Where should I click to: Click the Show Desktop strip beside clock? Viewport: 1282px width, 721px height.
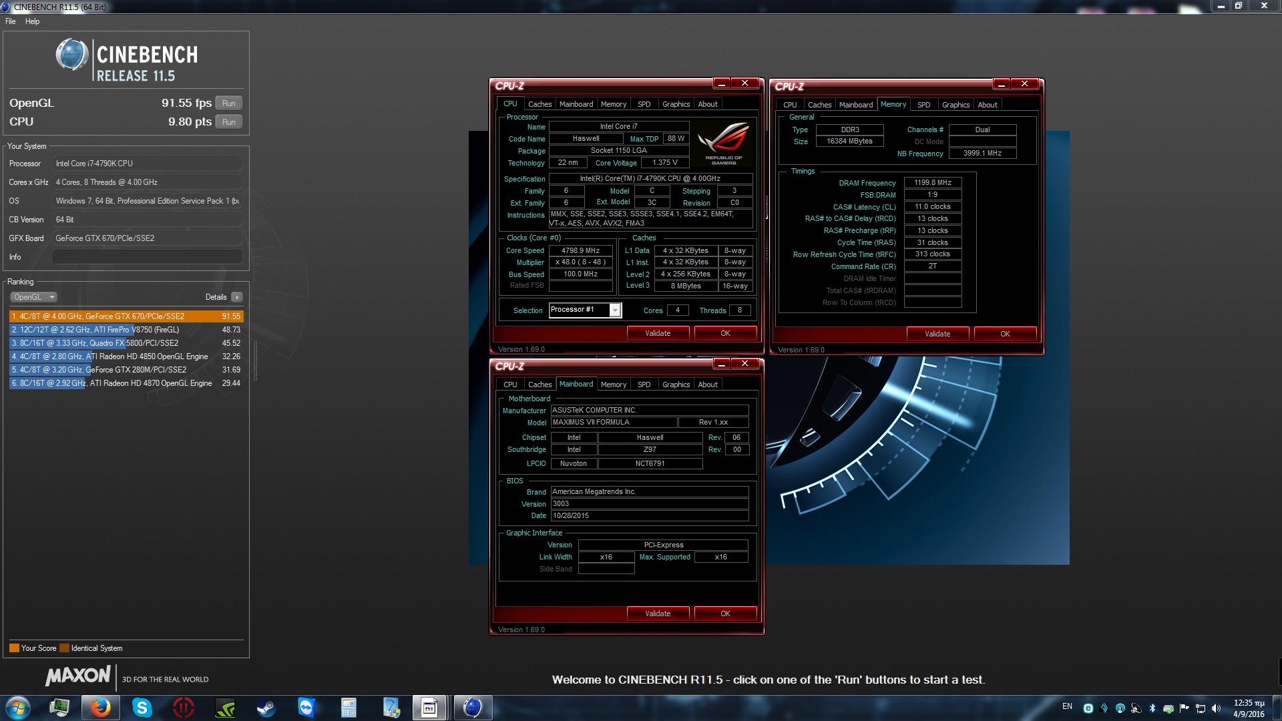click(x=1277, y=708)
